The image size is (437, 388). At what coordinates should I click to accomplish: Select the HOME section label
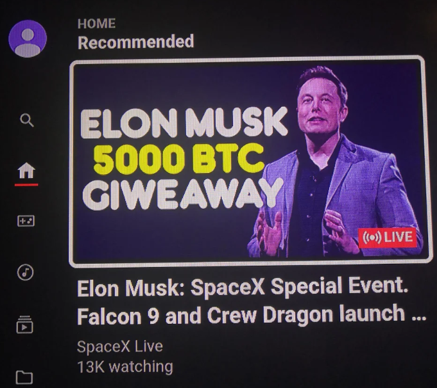click(96, 23)
